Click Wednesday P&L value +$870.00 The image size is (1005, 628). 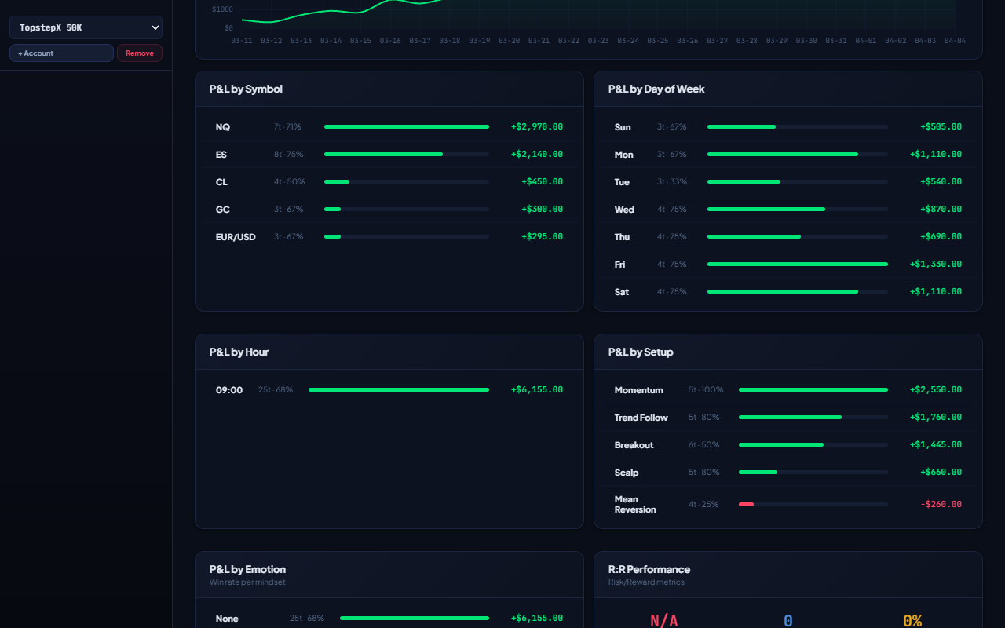pos(941,210)
